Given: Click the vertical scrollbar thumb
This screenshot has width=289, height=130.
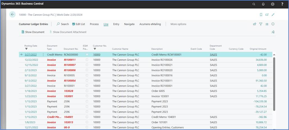Looking at the screenshot, I should (x=274, y=84).
